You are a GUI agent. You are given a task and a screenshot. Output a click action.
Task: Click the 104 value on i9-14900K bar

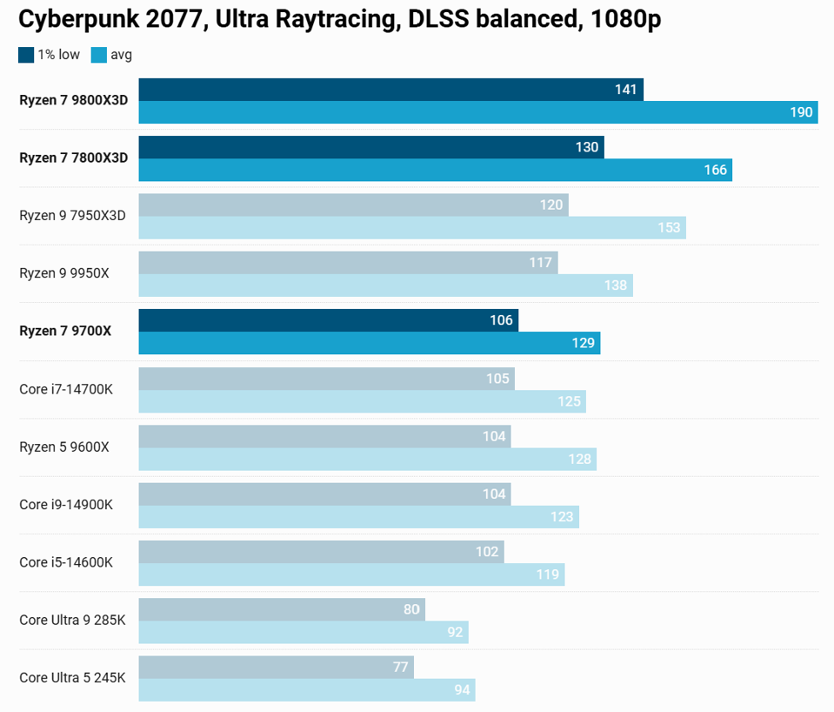(x=494, y=494)
